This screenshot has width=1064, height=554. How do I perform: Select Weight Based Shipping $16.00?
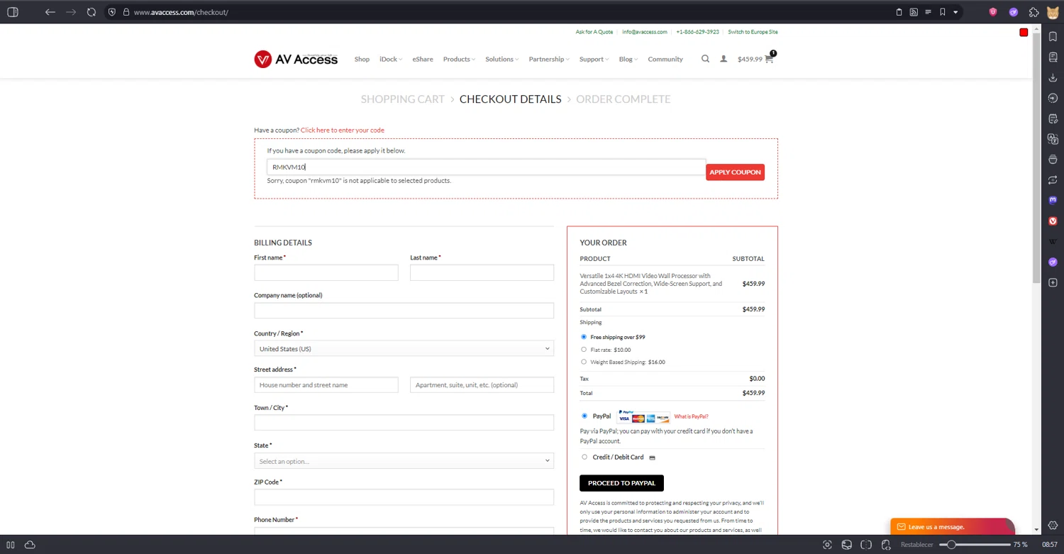(584, 362)
